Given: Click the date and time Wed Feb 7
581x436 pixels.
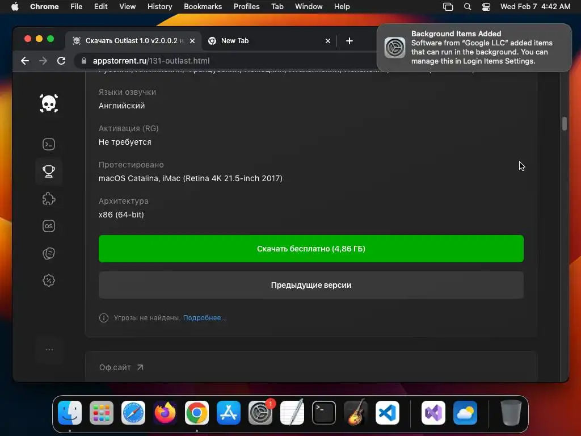Looking at the screenshot, I should point(535,7).
